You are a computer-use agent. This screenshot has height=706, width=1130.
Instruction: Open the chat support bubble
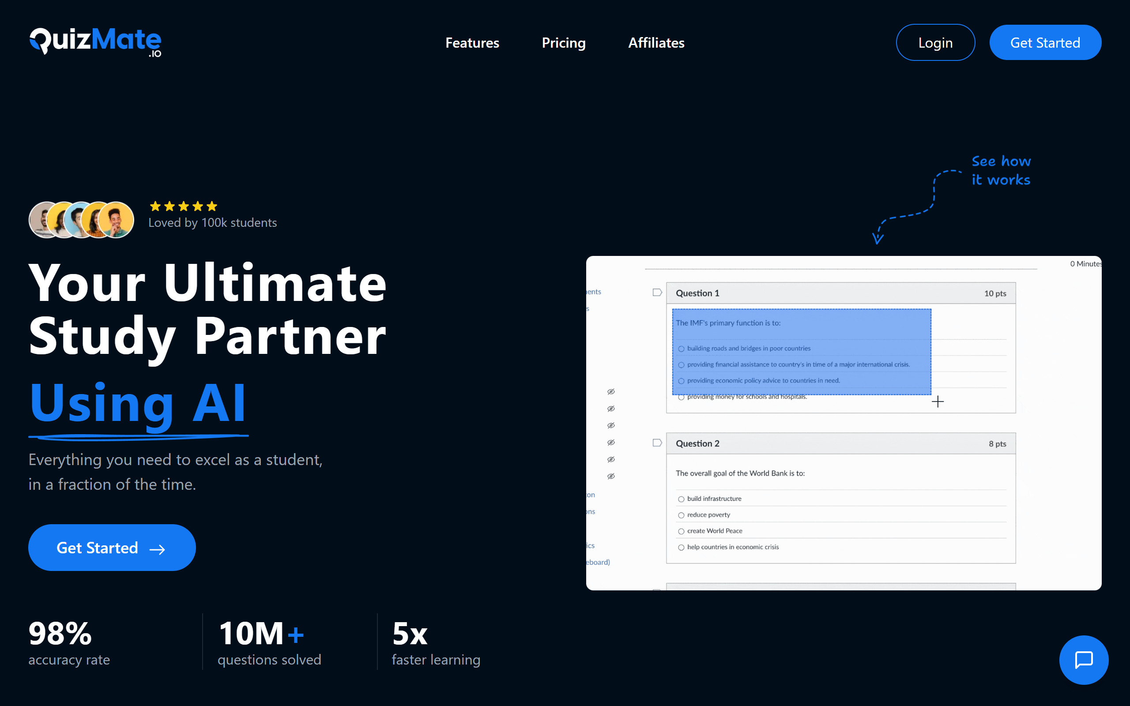click(x=1084, y=660)
